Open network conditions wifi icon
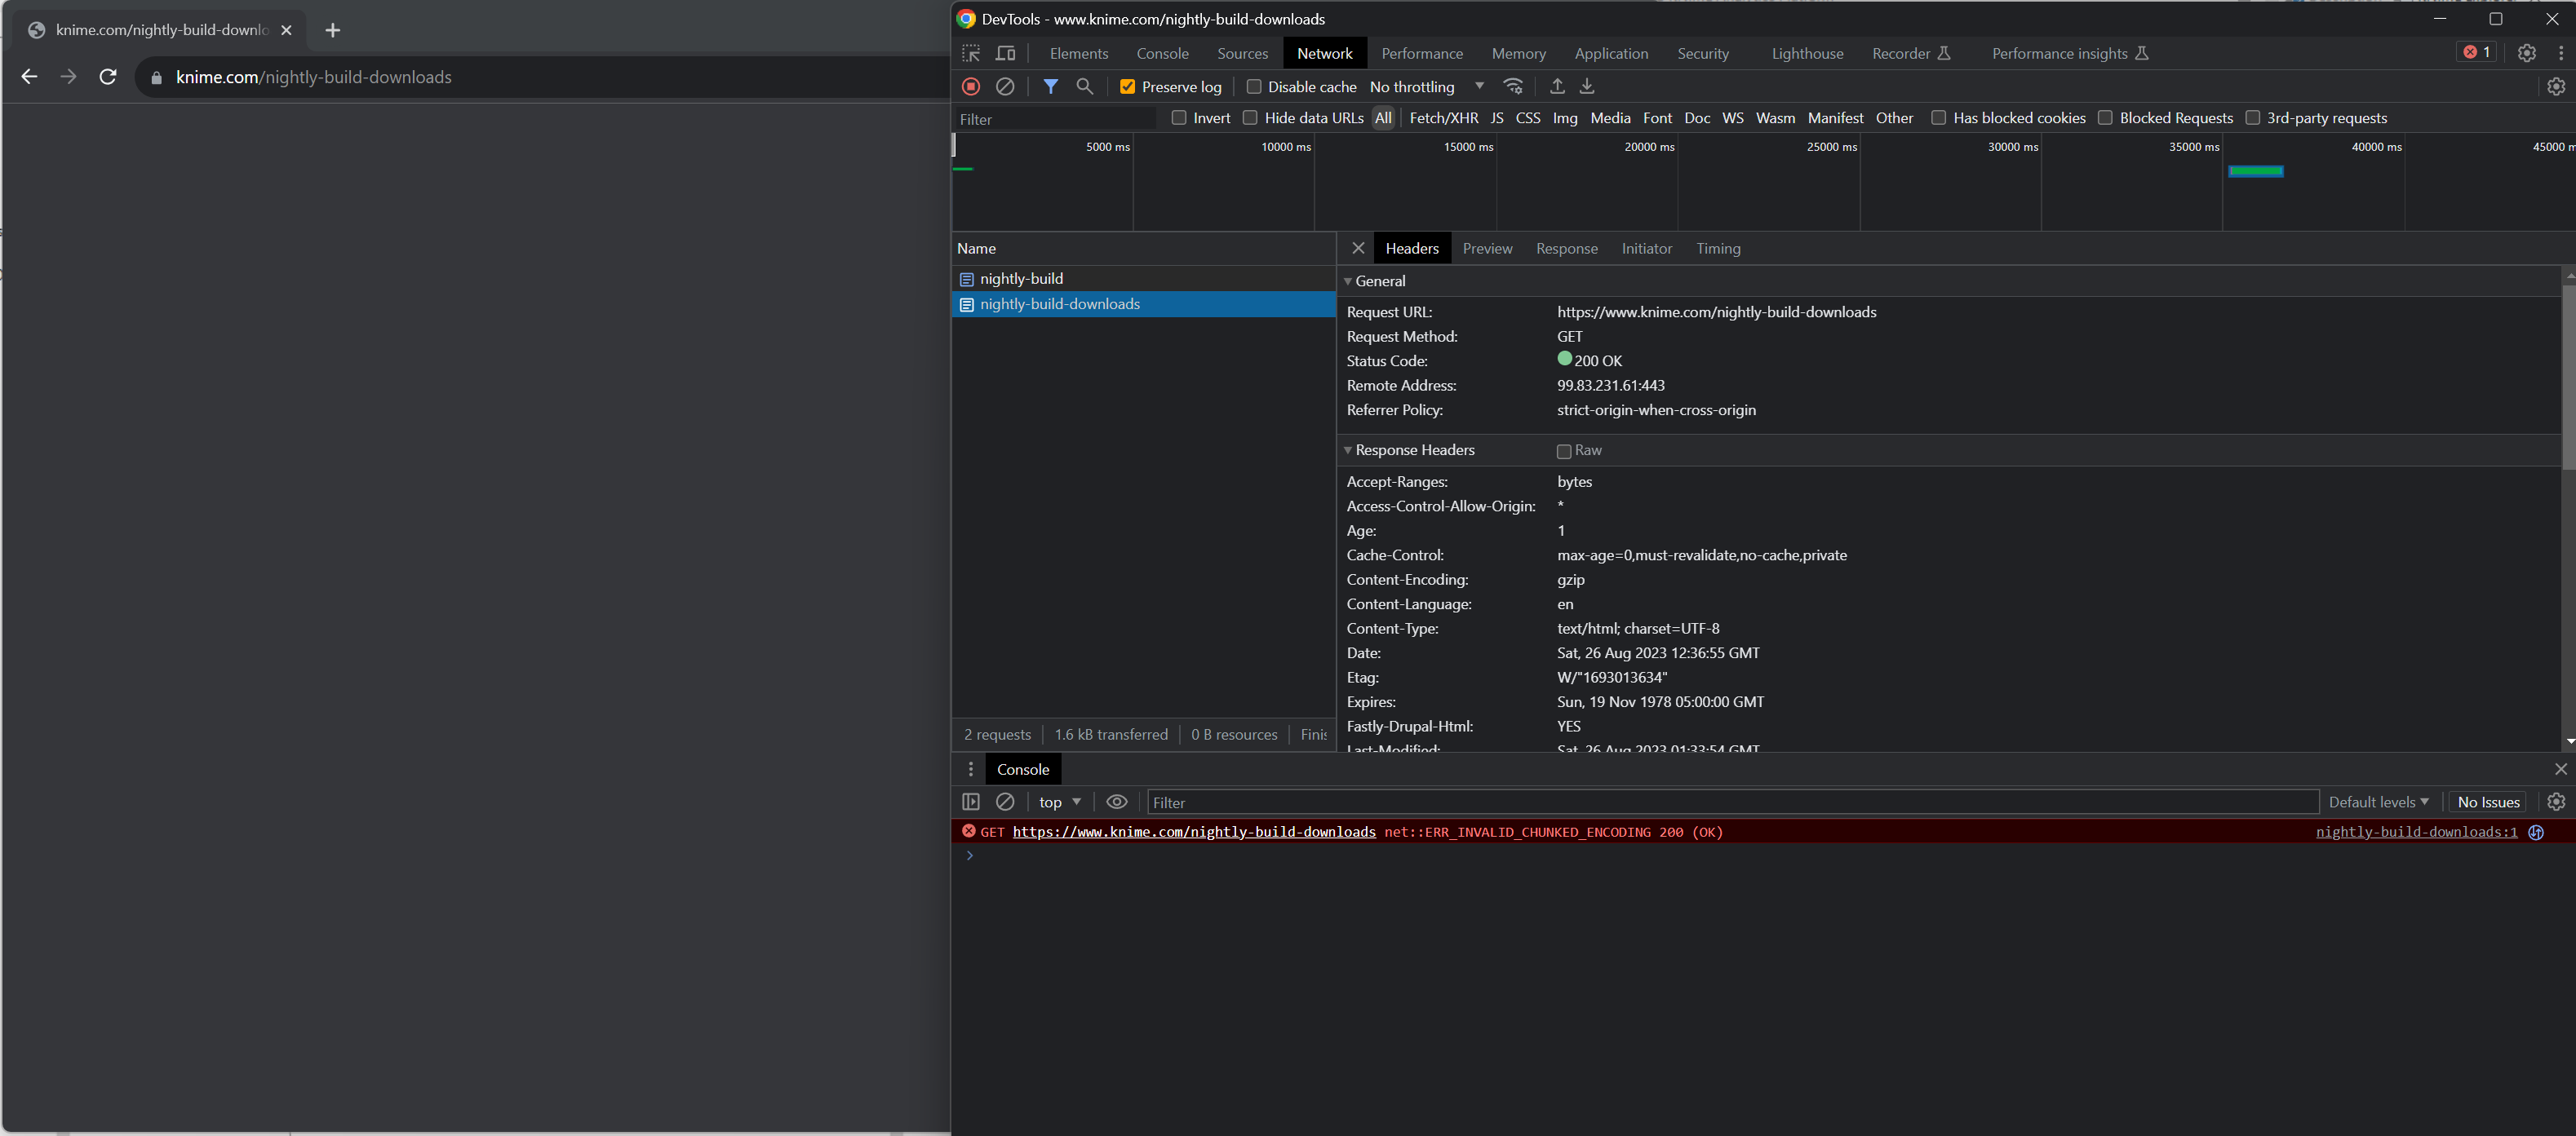This screenshot has height=1136, width=2576. tap(1514, 87)
